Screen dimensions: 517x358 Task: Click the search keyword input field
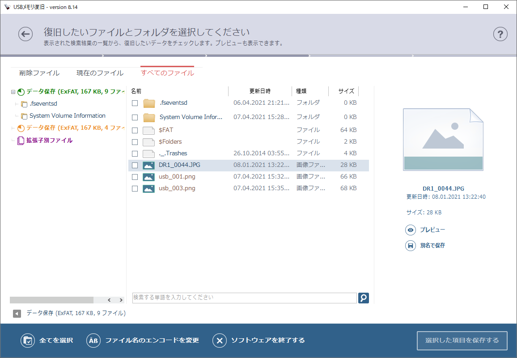244,298
